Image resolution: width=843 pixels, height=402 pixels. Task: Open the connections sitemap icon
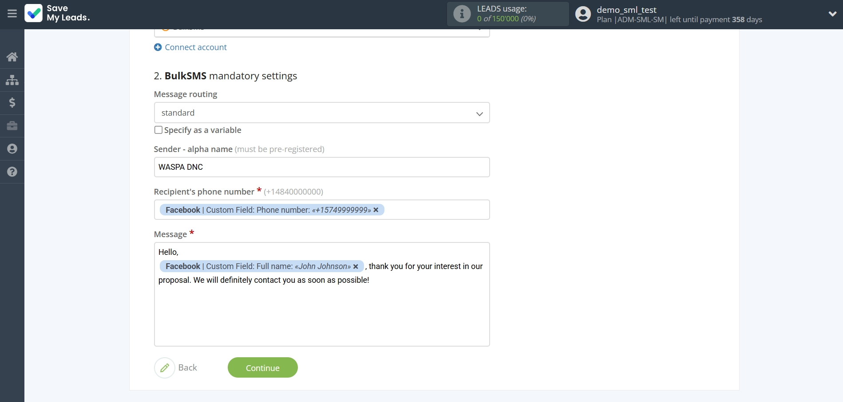[x=12, y=80]
